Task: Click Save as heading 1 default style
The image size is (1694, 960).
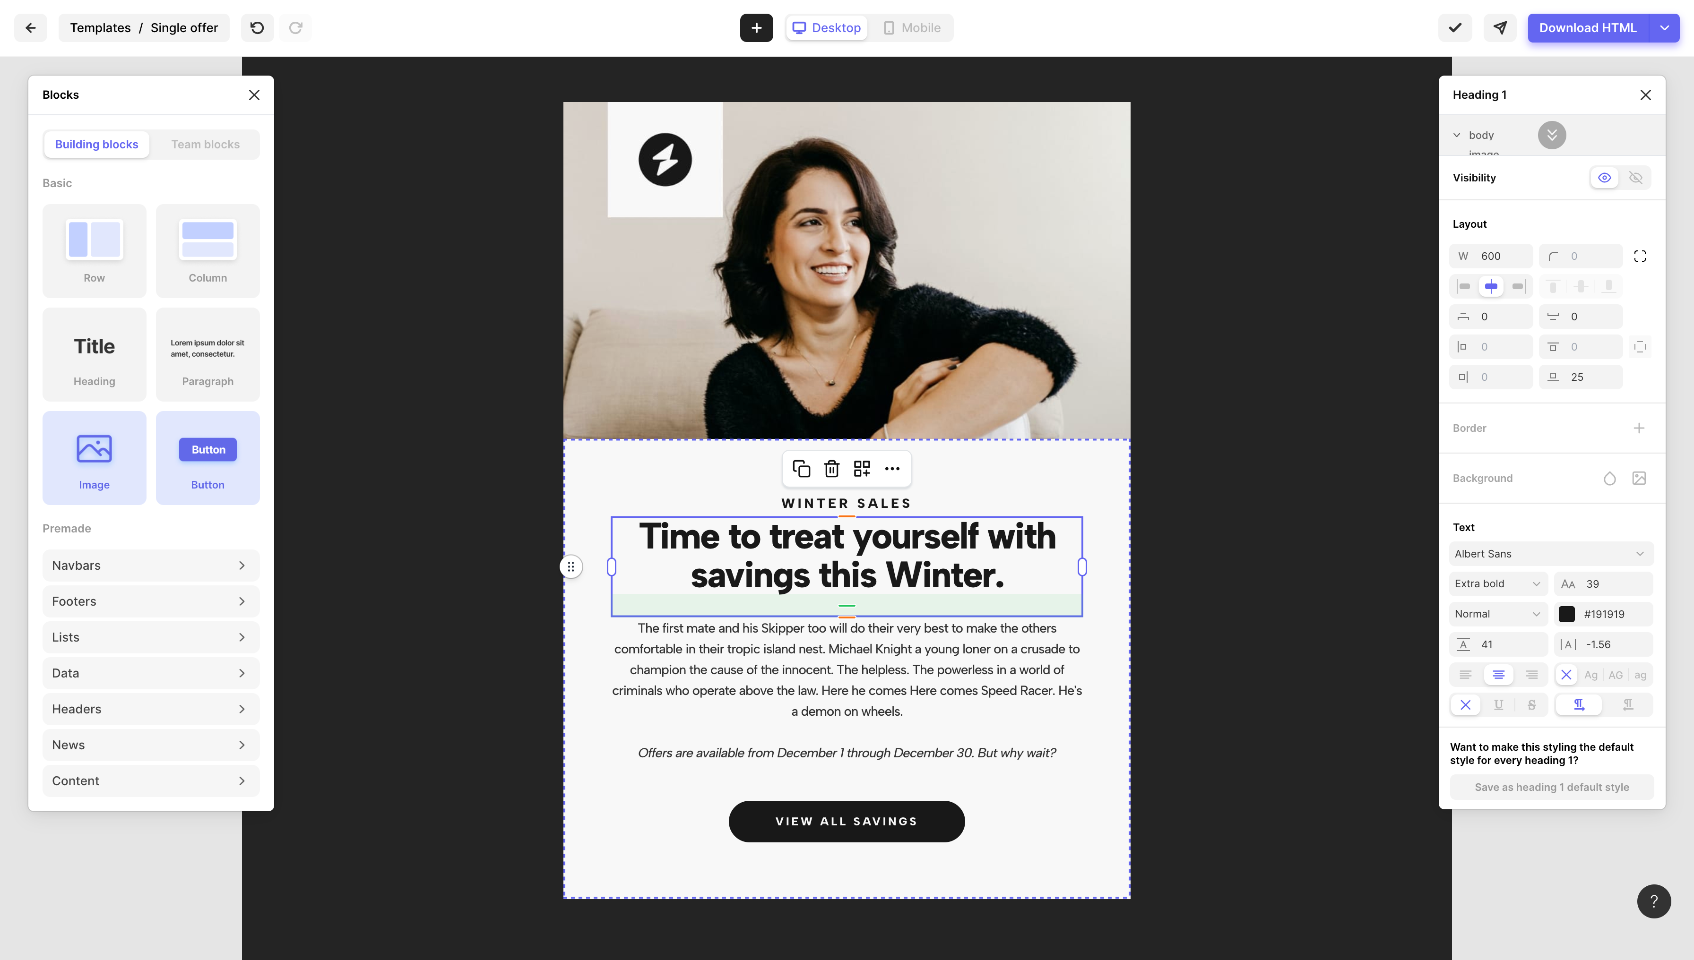Action: pos(1552,787)
